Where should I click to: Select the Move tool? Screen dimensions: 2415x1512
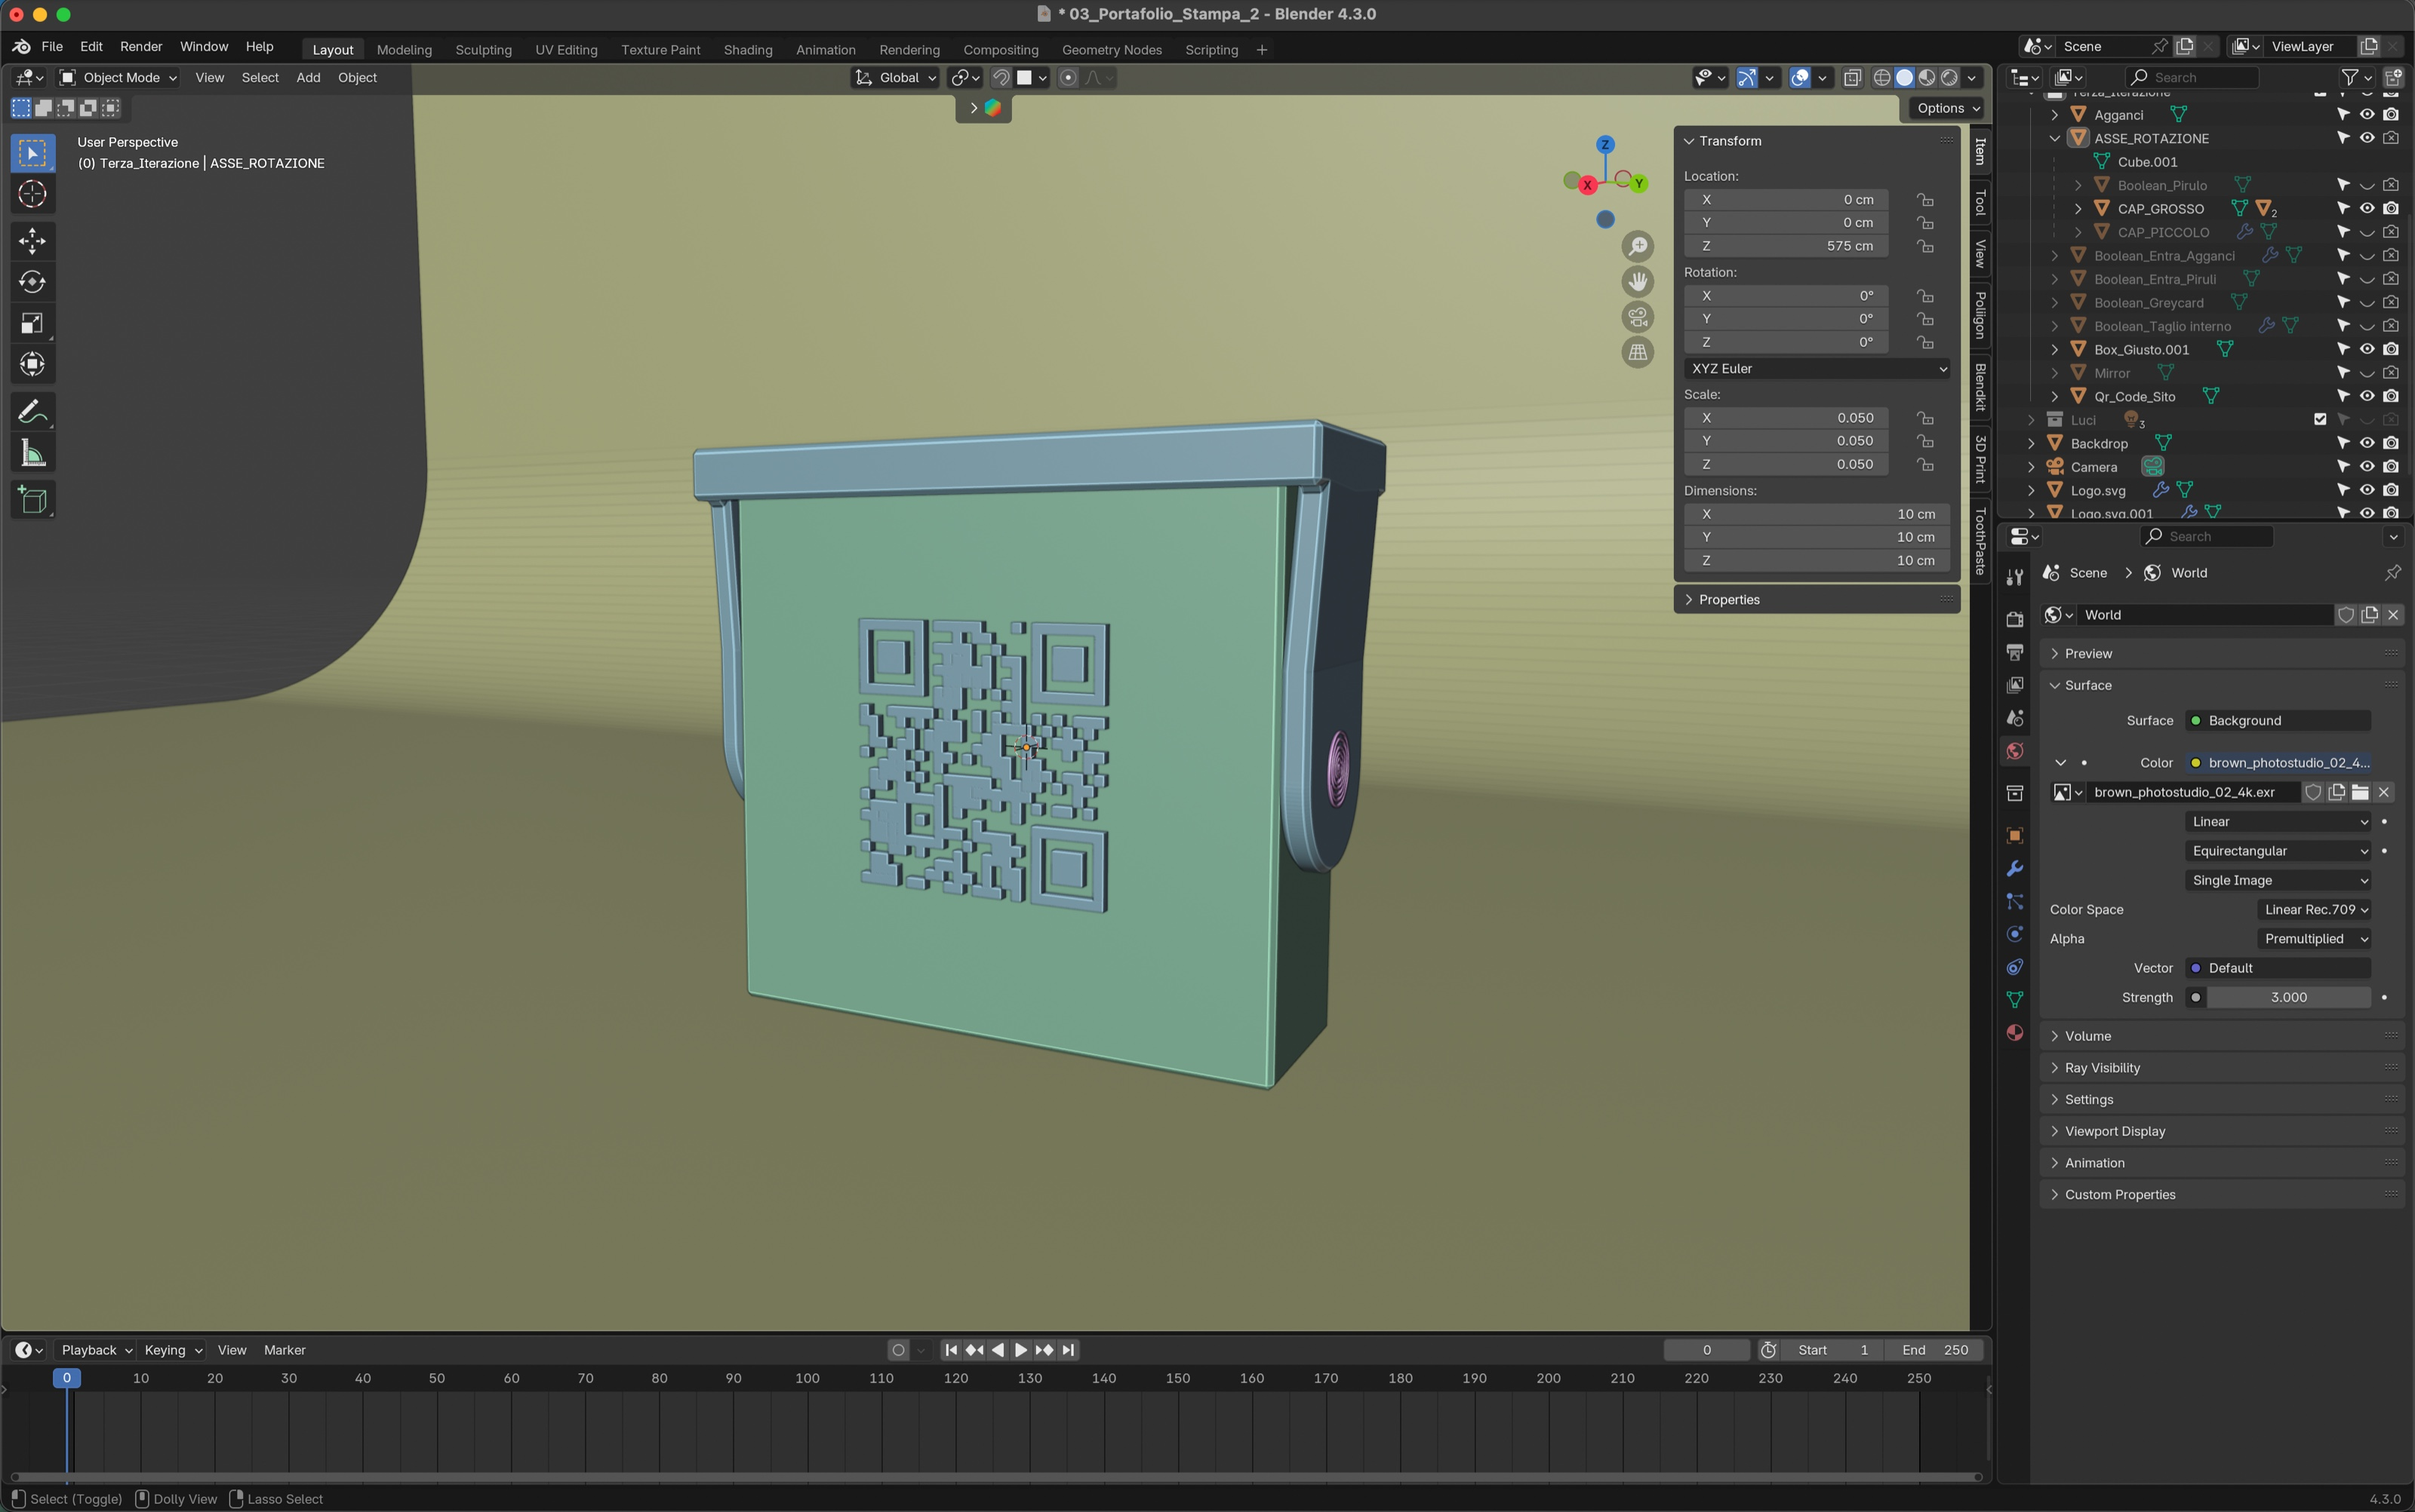(x=32, y=241)
